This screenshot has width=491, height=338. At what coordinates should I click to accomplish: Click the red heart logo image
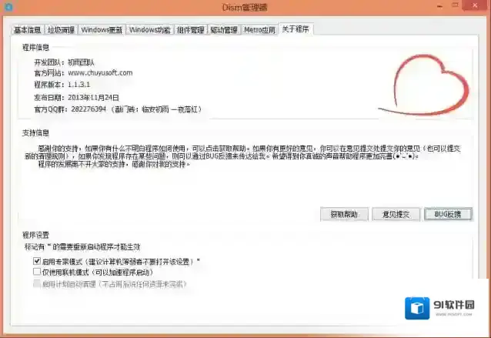tap(425, 85)
